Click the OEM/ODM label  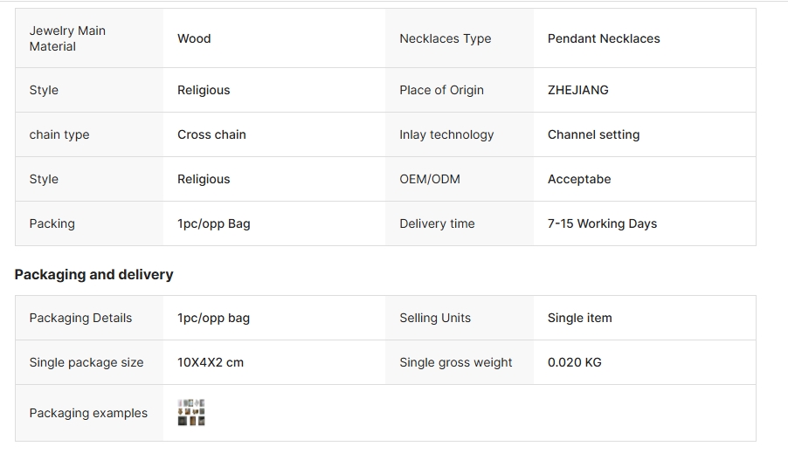click(430, 179)
